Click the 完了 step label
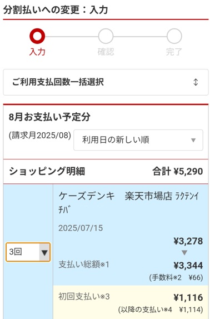Image resolution: width=210 pixels, height=319 pixels. [174, 52]
